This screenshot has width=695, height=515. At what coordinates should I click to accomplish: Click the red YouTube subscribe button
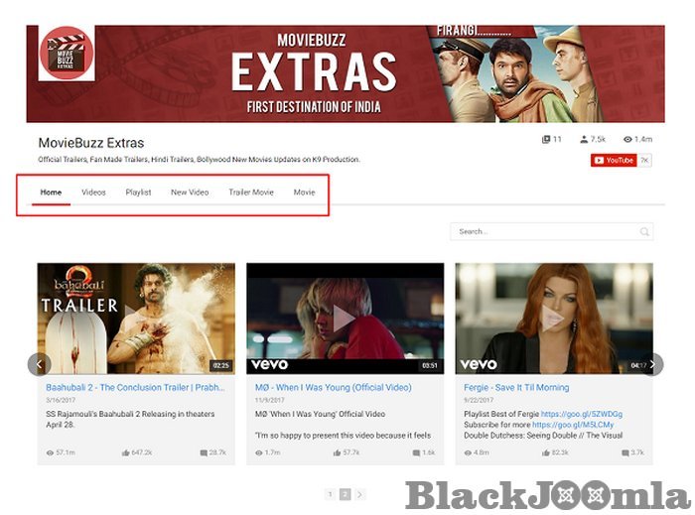613,160
